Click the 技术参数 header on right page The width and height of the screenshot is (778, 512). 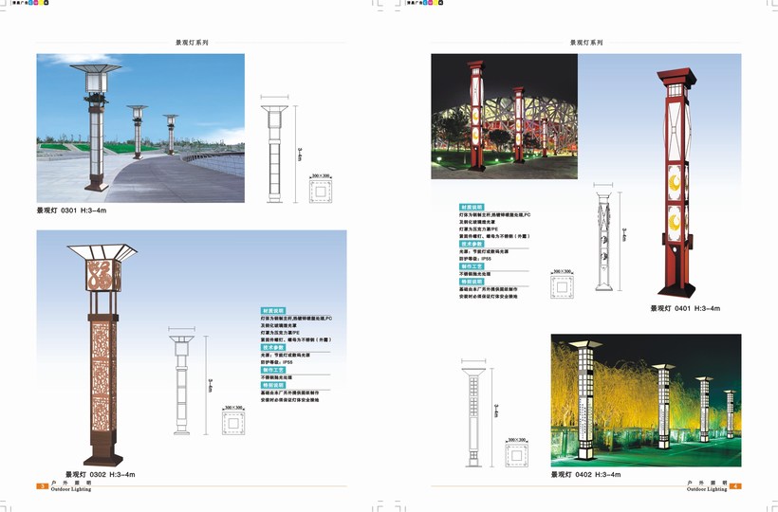[472, 244]
